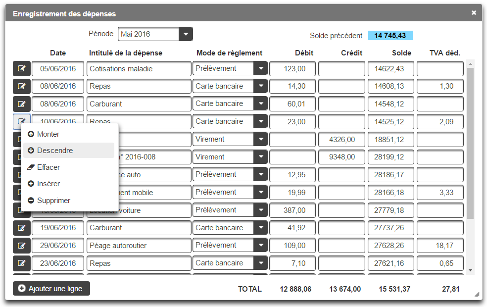Click the total débit 12 888,06
Viewport: 487px width, 307px height.
295,289
